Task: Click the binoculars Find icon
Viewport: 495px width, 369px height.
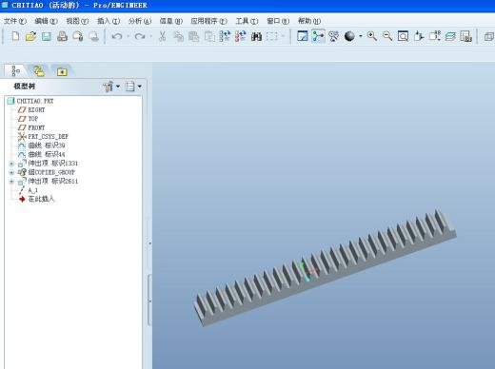Action: (256, 36)
